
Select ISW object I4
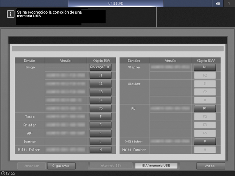pyautogui.click(x=100, y=100)
